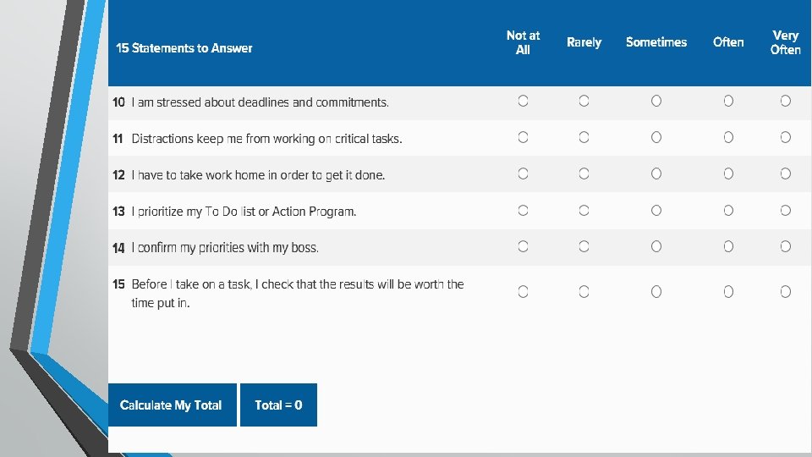Choose 'Sometimes' for checking results worth the time
812x457 pixels.
click(656, 292)
